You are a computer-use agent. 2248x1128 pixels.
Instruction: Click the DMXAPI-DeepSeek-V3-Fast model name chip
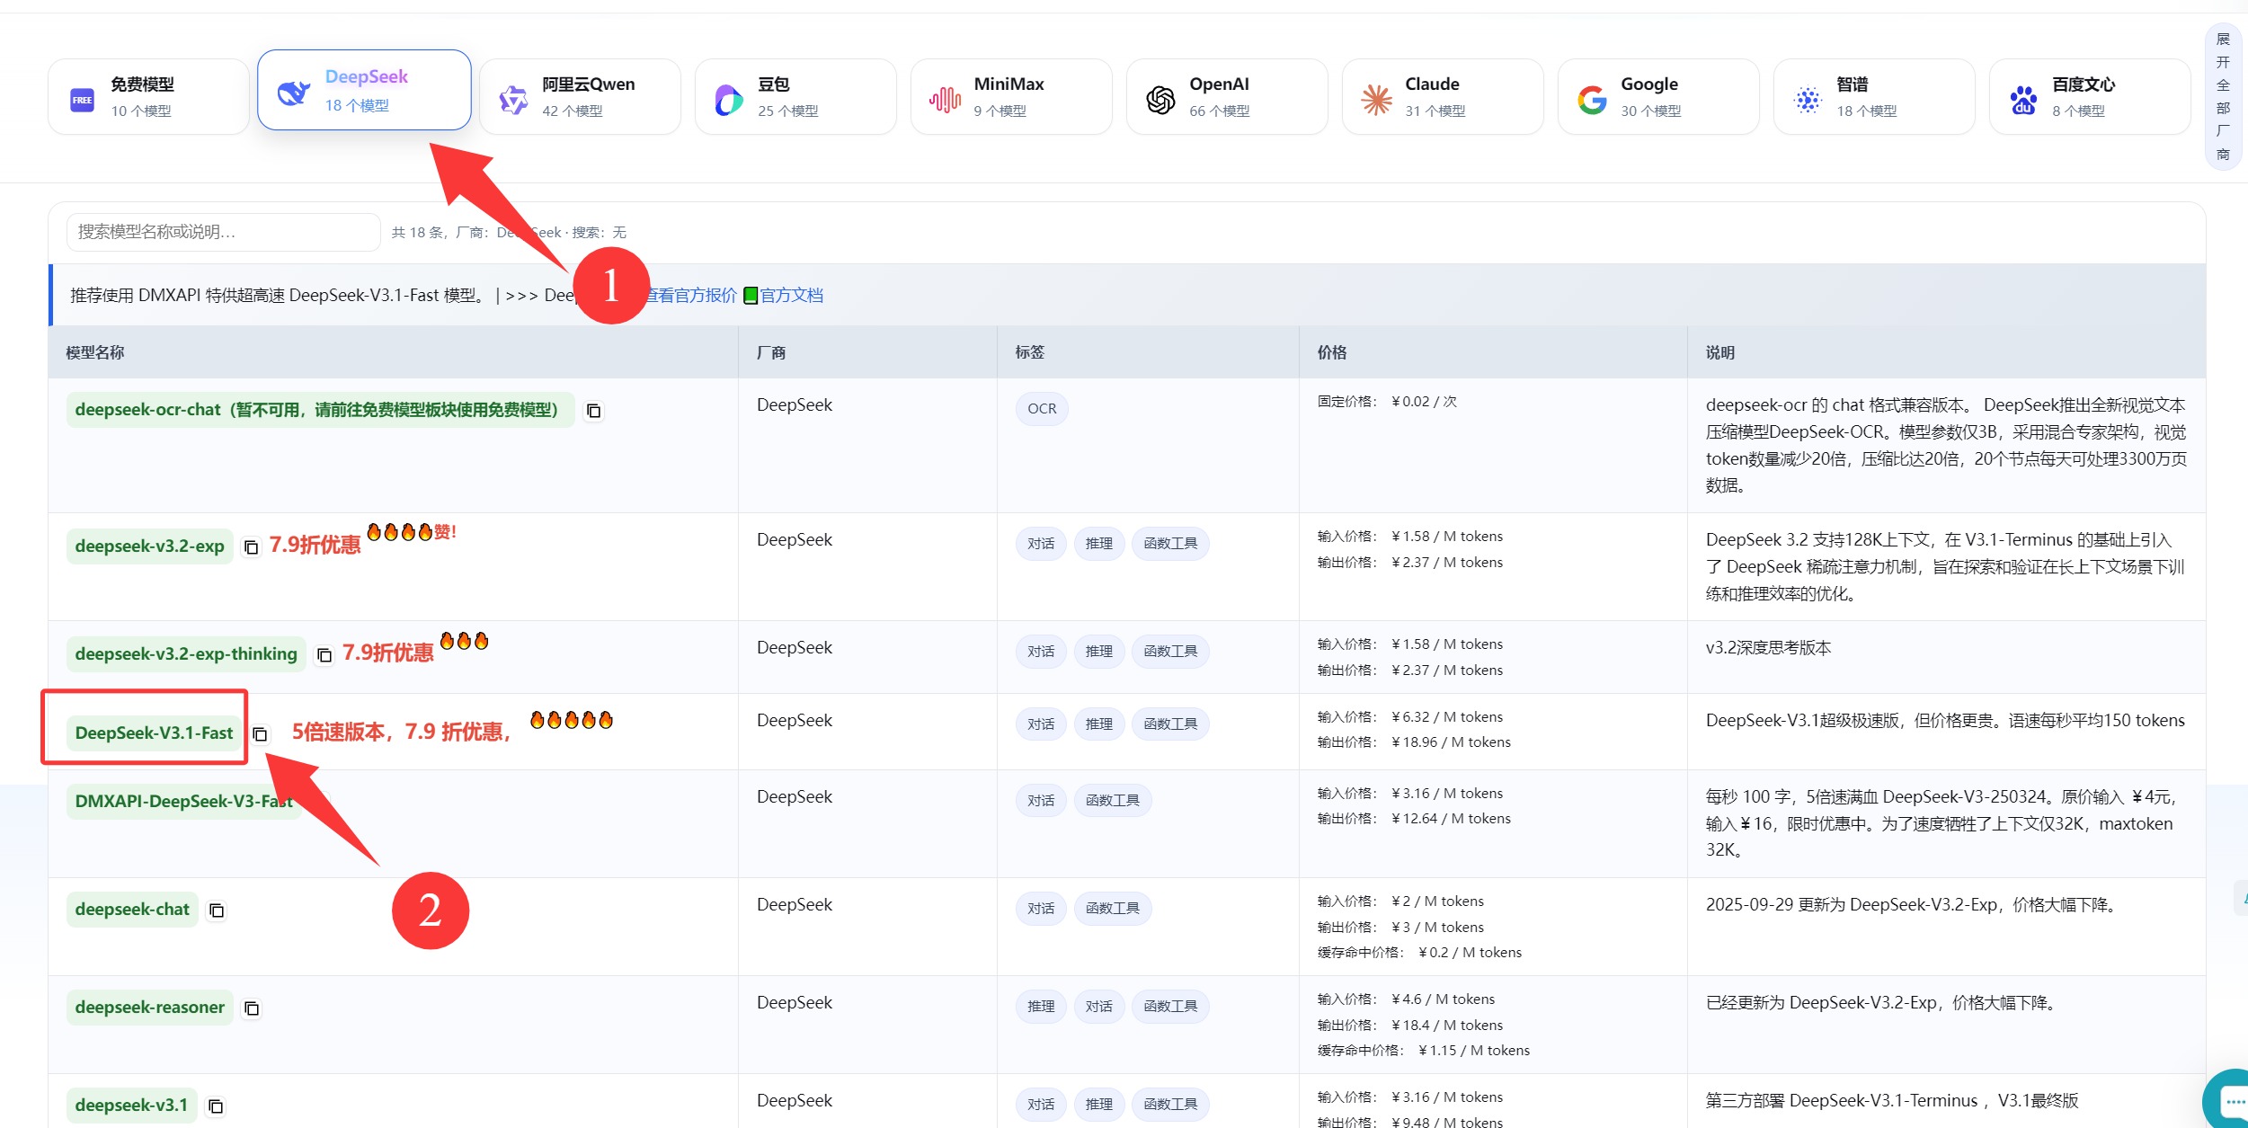184,802
